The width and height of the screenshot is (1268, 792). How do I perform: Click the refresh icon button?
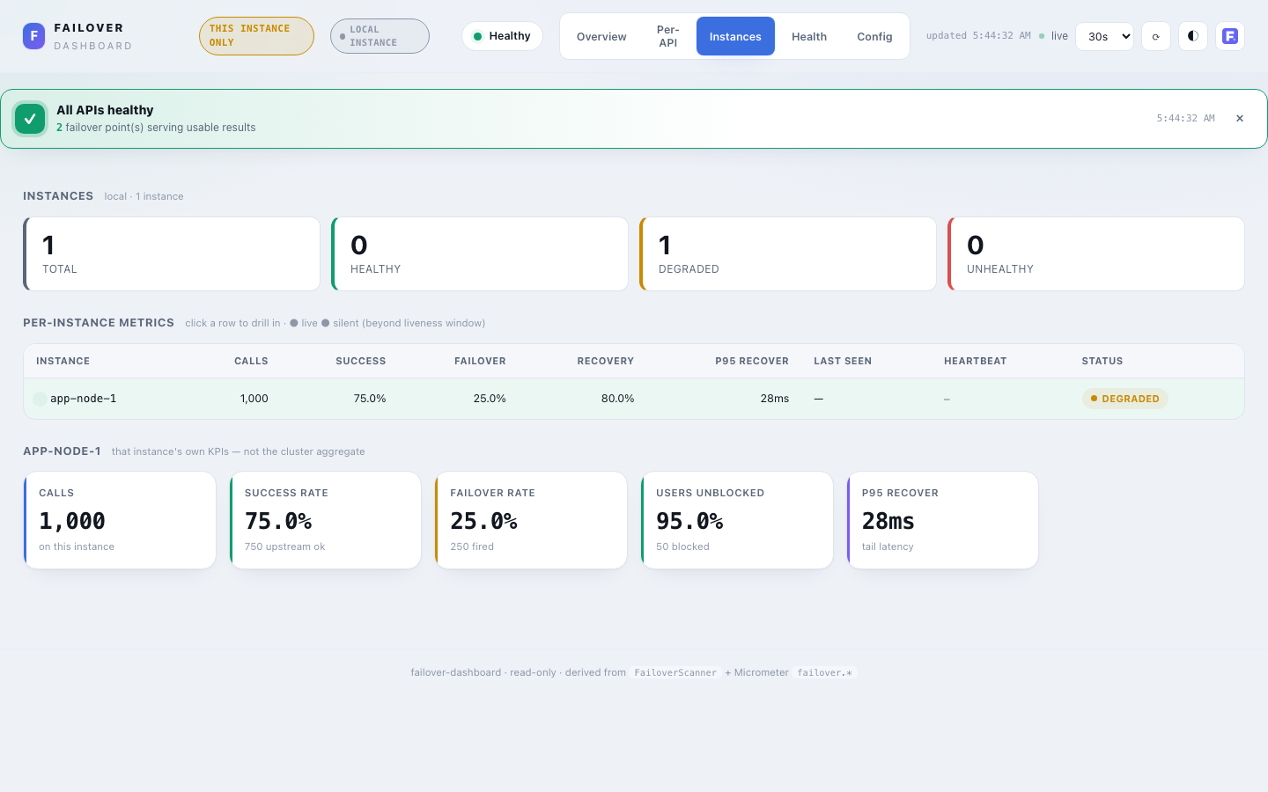point(1156,36)
